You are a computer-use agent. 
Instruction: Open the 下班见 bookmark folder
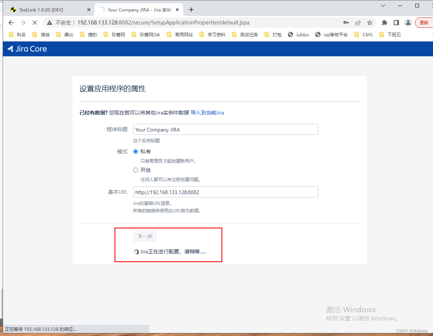[x=390, y=34]
